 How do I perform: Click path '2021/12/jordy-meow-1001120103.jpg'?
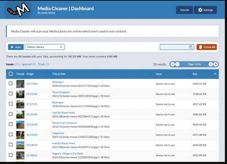pyautogui.click(x=75, y=96)
